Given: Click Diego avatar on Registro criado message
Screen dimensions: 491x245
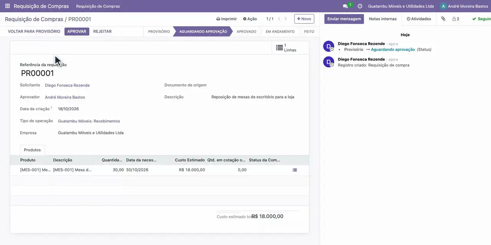Looking at the screenshot, I should tap(329, 62).
